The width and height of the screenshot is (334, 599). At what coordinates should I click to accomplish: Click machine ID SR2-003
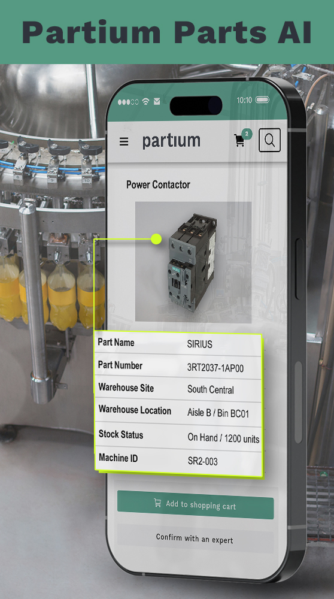(x=203, y=461)
